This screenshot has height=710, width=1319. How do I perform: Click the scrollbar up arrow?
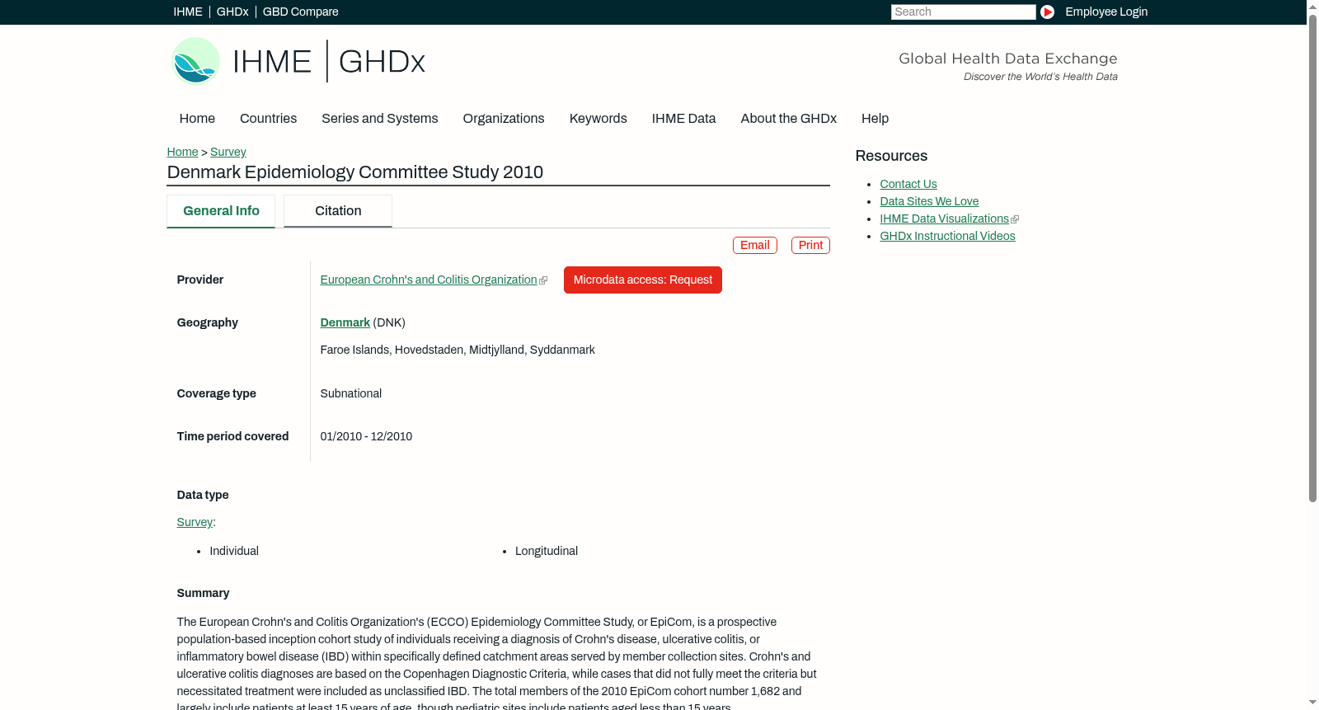[1312, 7]
